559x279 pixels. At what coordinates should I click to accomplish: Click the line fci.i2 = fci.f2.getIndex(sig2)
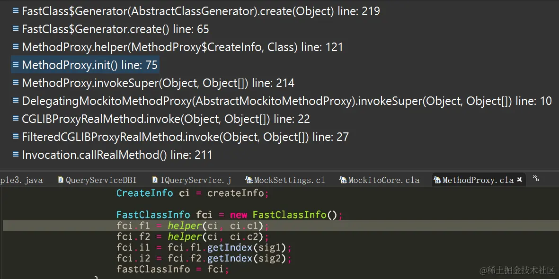coord(204,258)
